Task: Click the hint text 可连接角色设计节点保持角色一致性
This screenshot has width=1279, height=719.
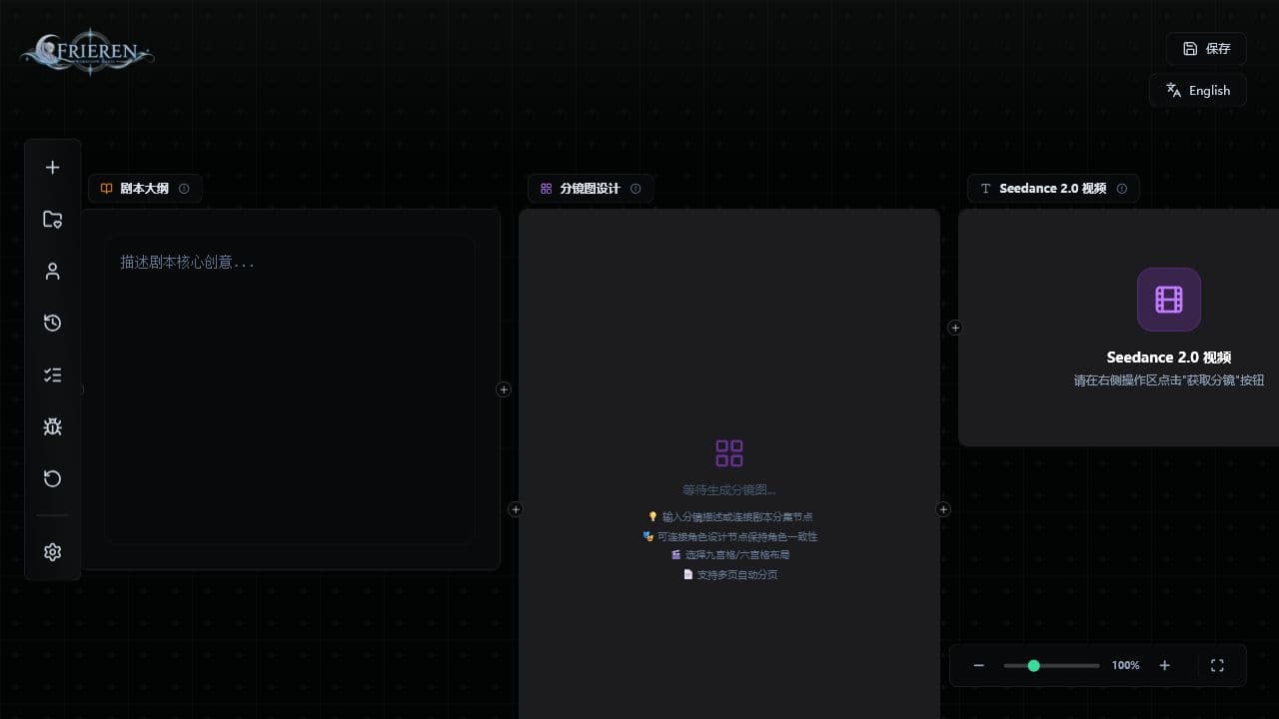Action: point(737,536)
